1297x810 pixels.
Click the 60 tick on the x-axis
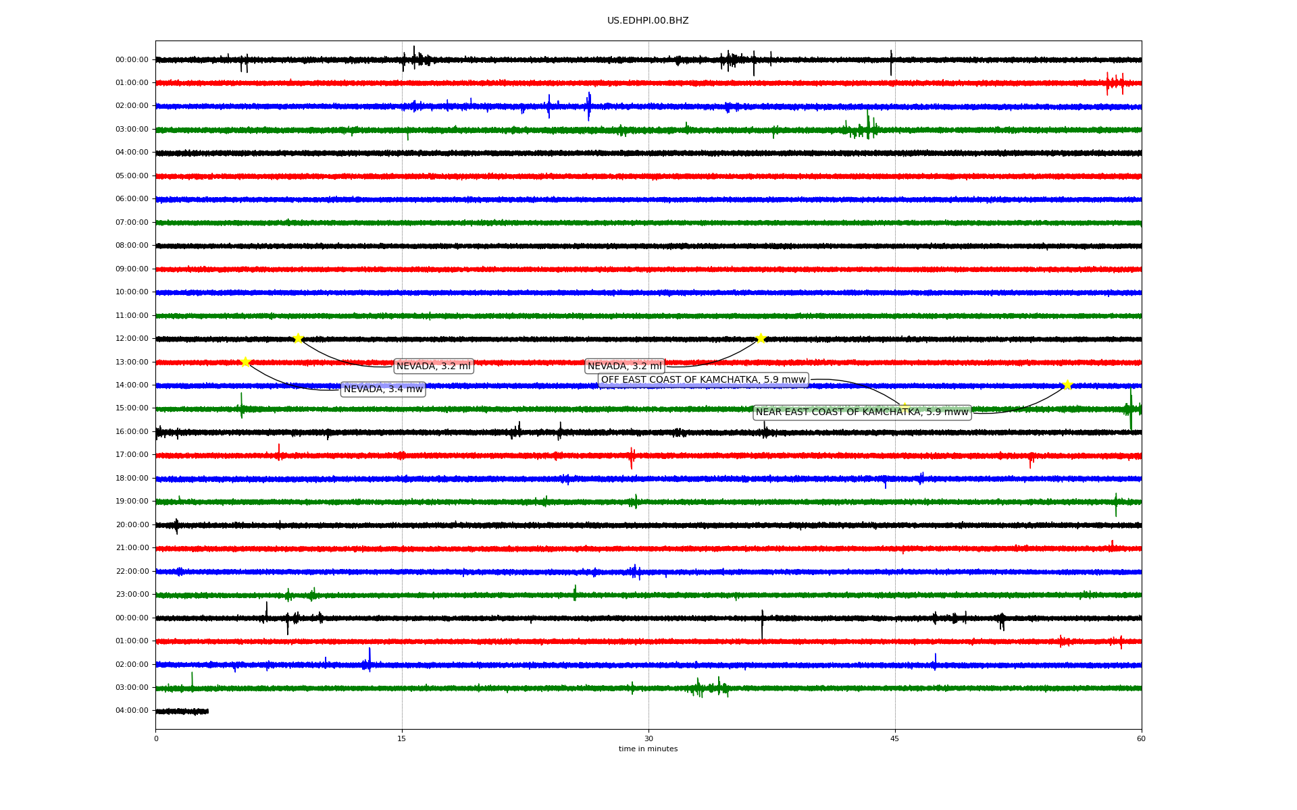[1141, 738]
